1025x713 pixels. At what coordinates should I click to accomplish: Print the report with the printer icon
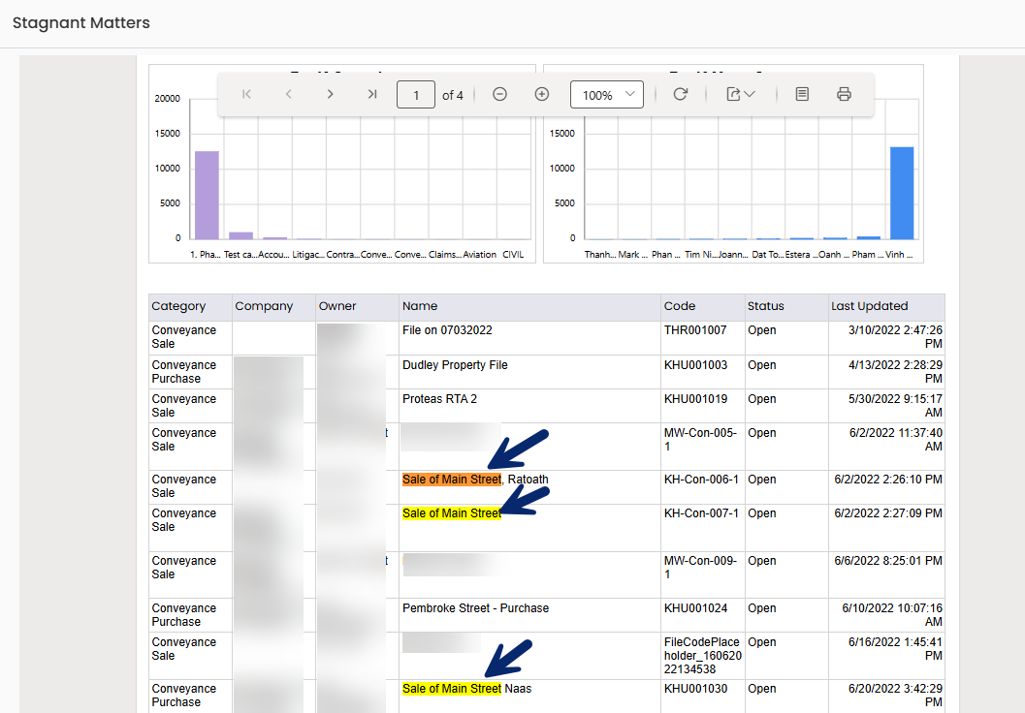pos(844,95)
